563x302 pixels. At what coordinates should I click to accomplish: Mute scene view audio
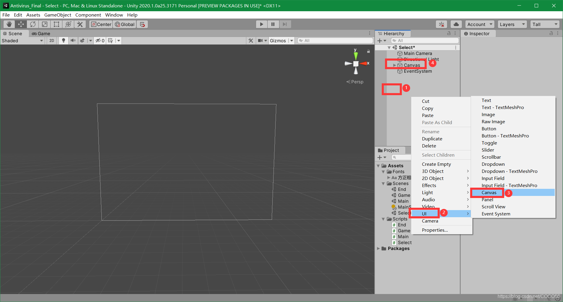(x=73, y=40)
